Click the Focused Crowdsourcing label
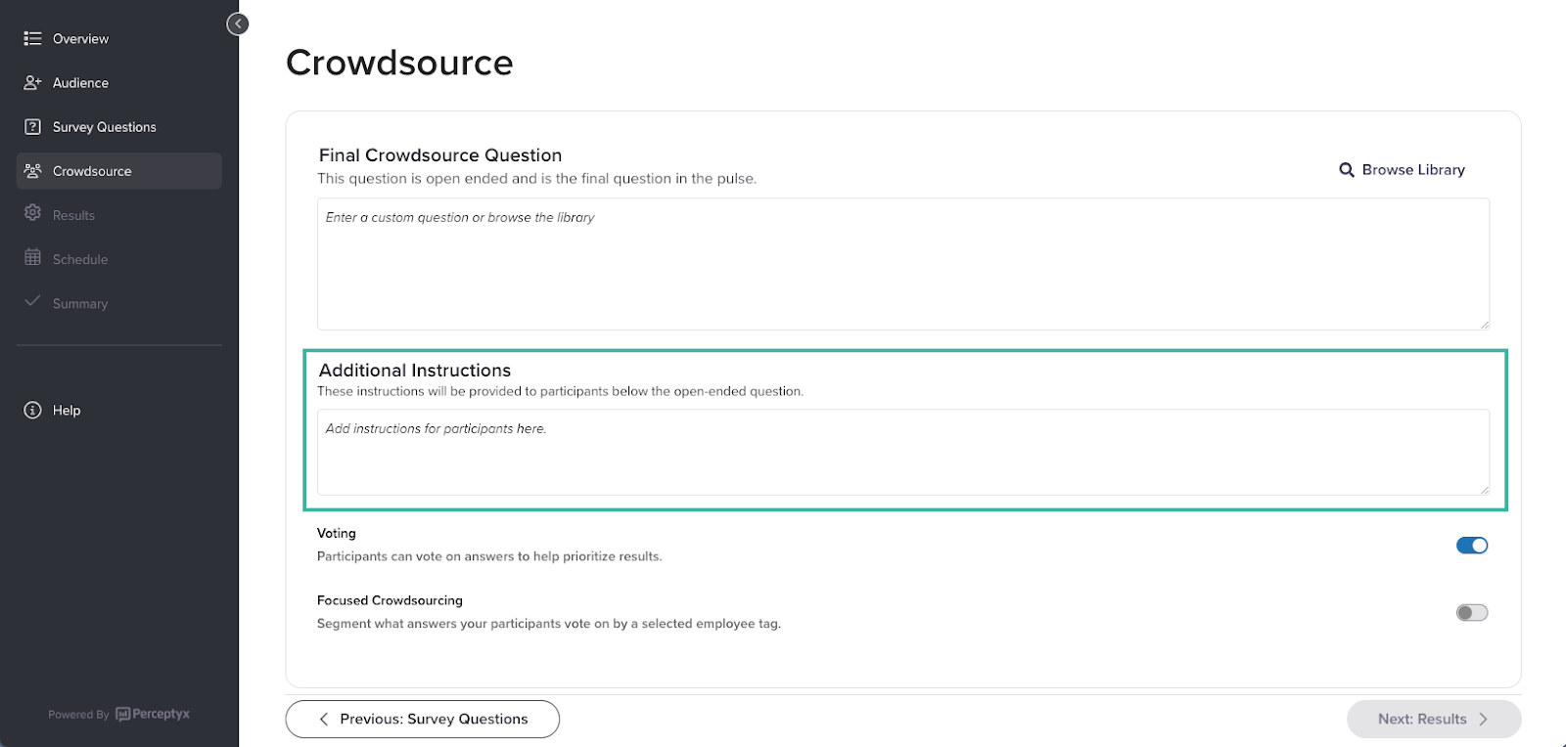This screenshot has width=1566, height=747. coord(390,600)
